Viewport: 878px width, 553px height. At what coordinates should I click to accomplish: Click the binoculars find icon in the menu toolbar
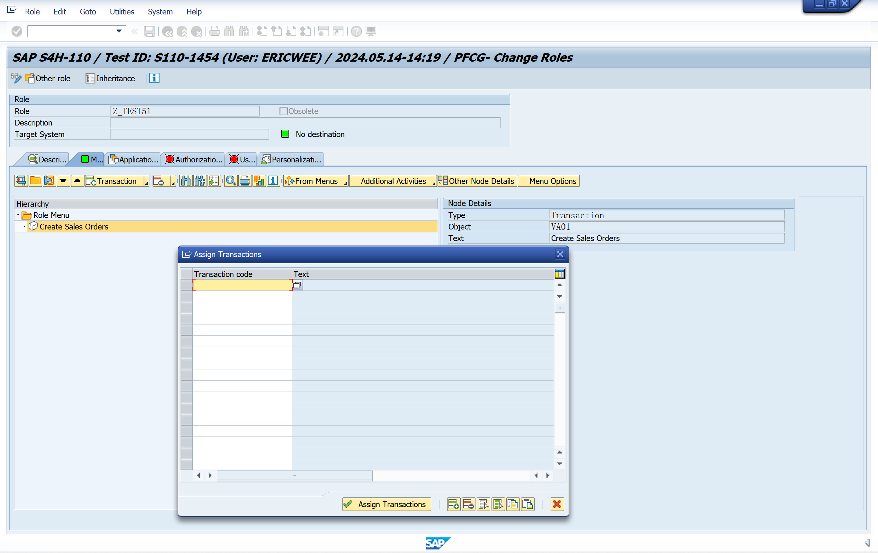(186, 181)
